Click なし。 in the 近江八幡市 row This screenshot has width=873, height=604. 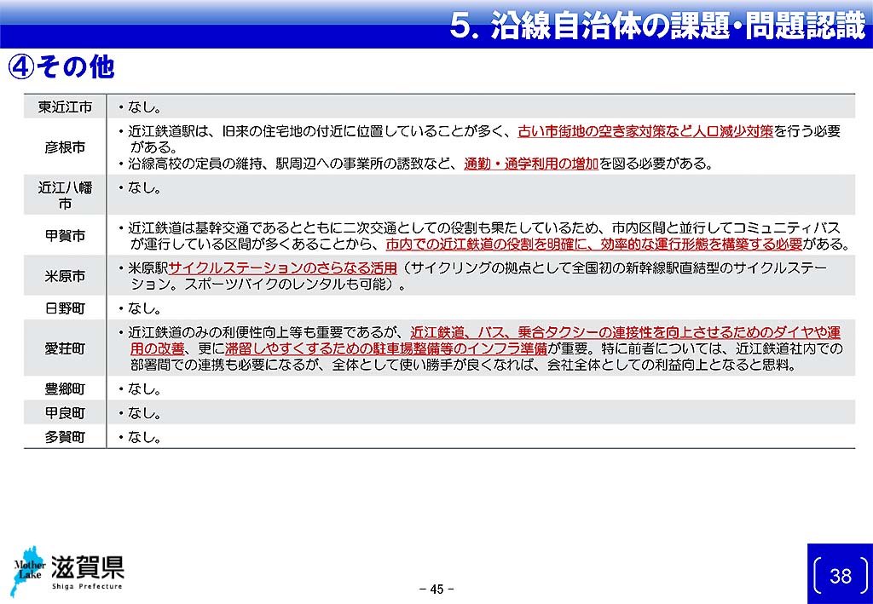pos(144,188)
